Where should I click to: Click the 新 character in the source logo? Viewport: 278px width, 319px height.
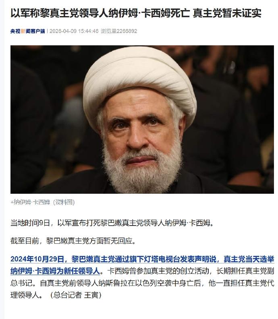[x=23, y=31]
